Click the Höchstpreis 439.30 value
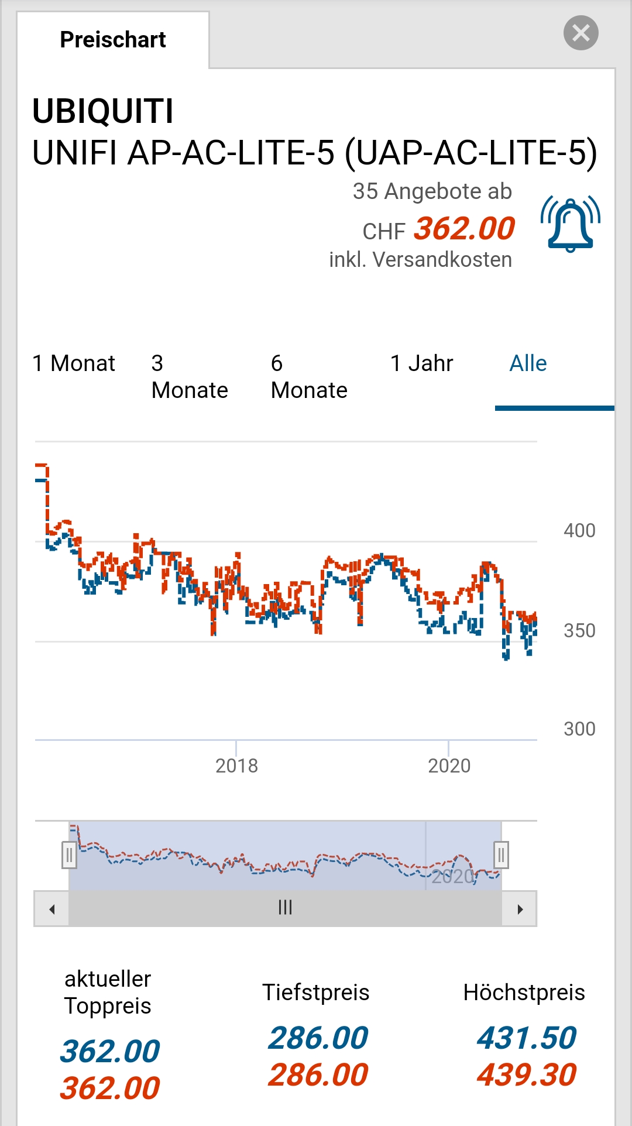Screen dimensions: 632x1126 click(x=527, y=1075)
